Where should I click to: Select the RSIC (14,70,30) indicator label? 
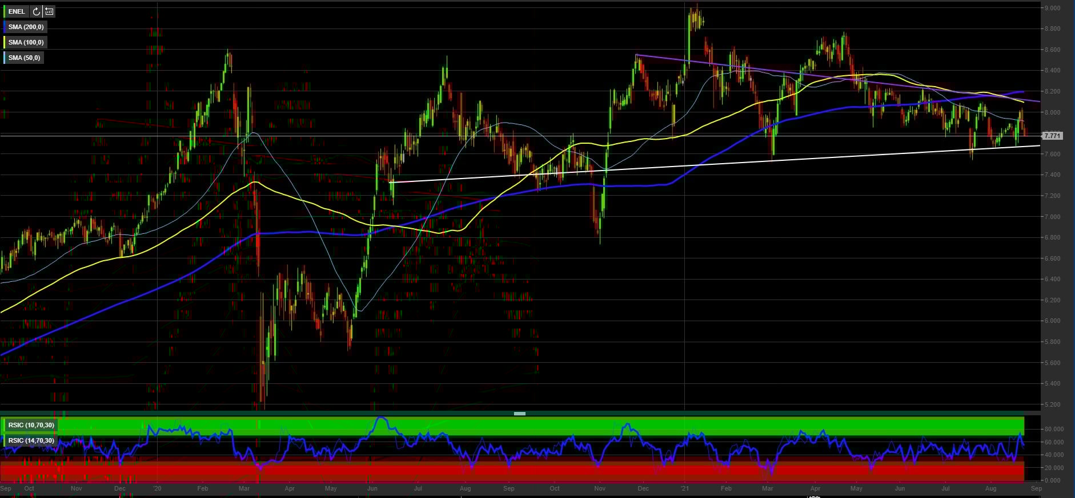click(x=31, y=440)
